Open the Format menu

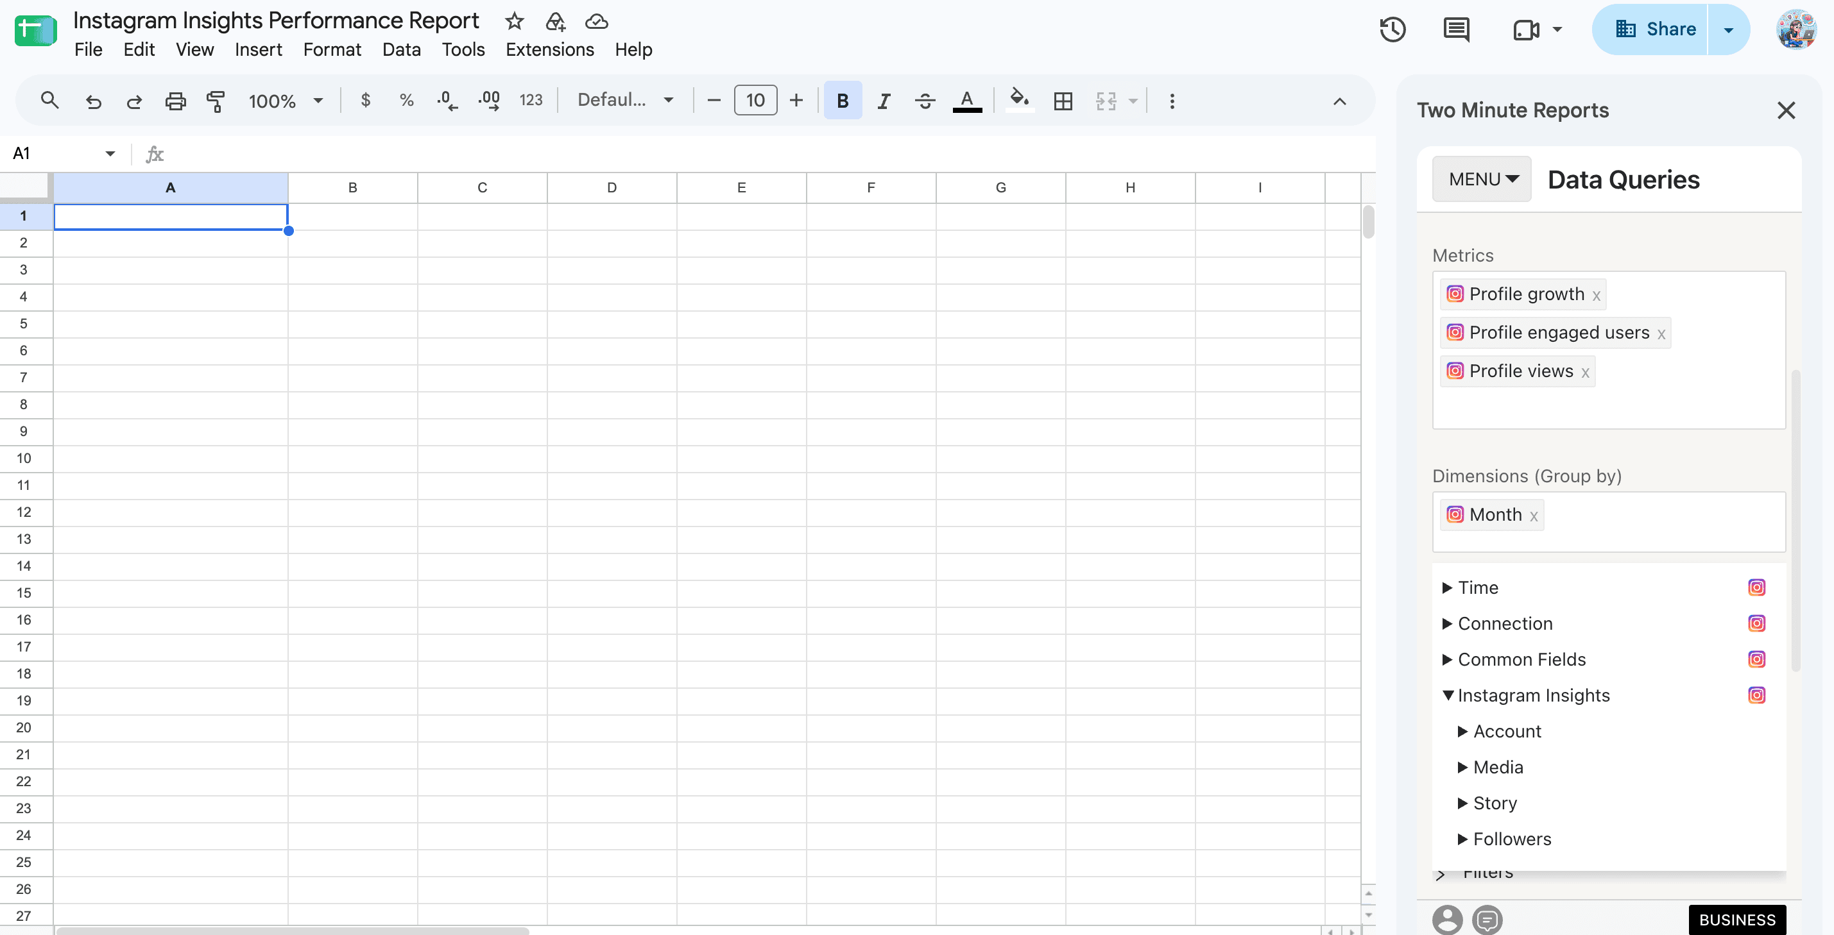tap(332, 50)
